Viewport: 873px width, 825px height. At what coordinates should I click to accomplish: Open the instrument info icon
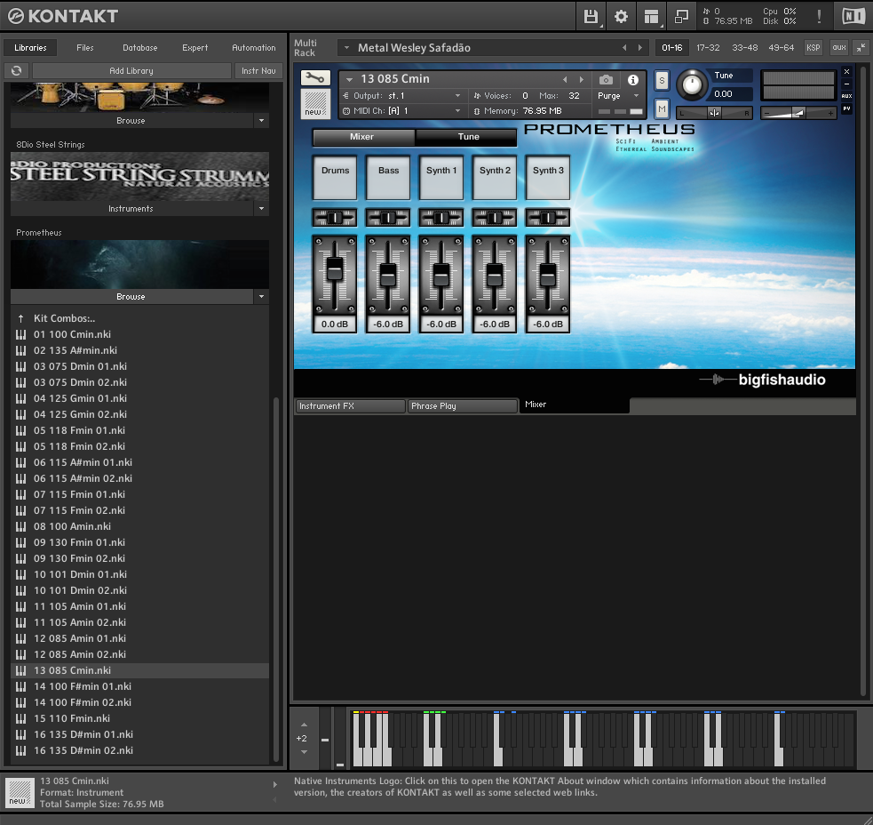pos(633,80)
